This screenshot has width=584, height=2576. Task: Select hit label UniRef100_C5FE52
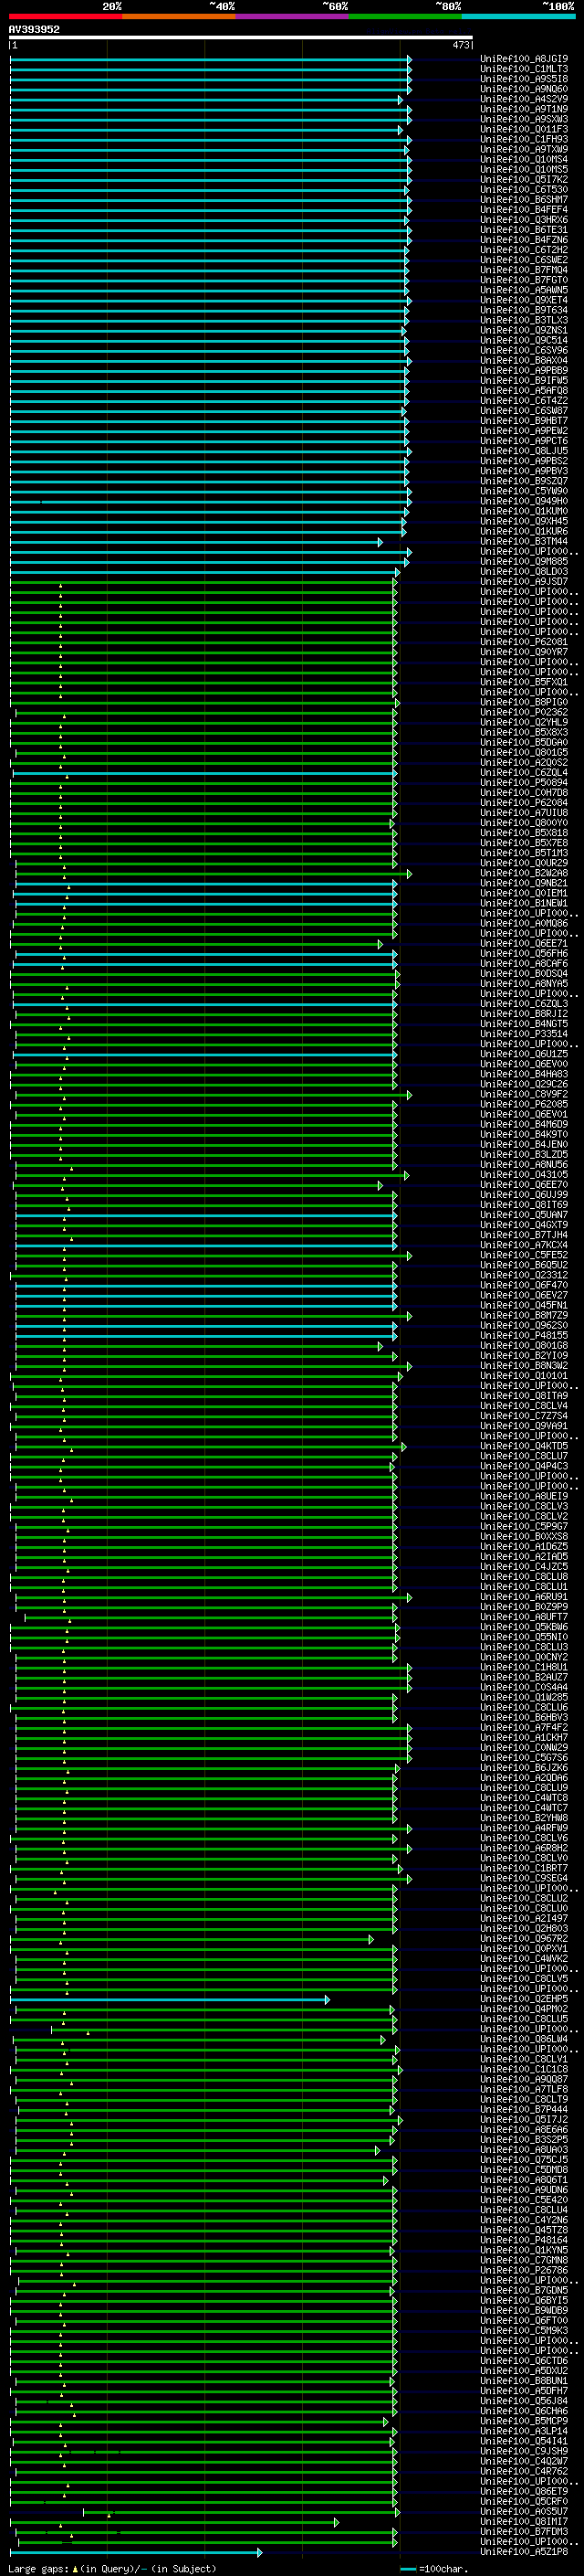524,1255
